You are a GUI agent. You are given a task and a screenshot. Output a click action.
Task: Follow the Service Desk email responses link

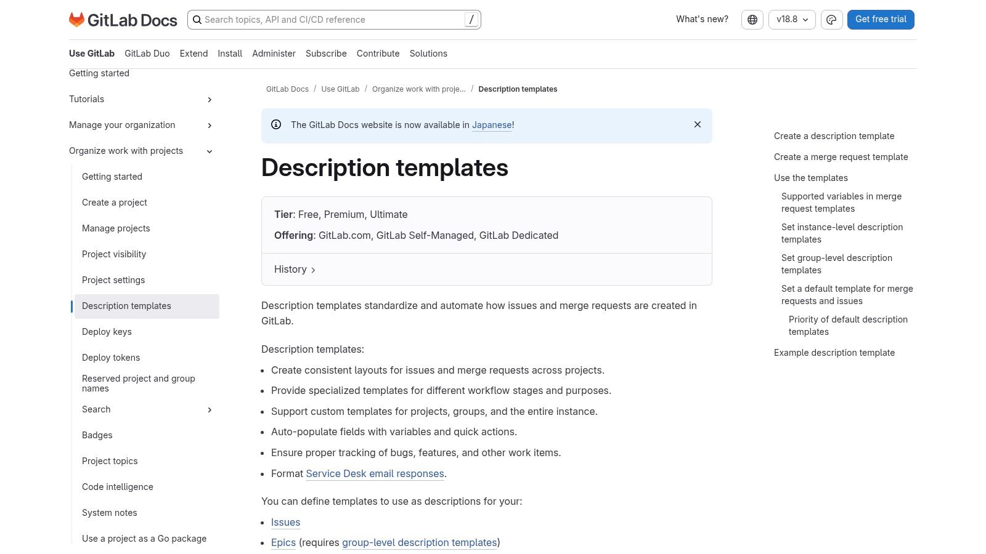click(375, 473)
